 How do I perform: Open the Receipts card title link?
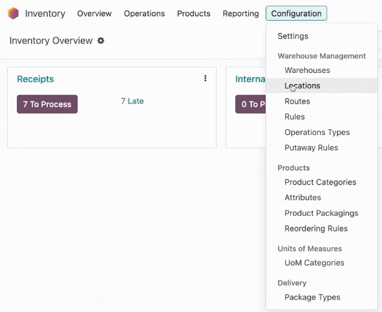pyautogui.click(x=36, y=79)
